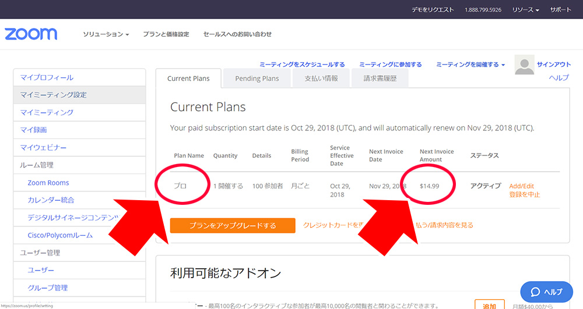
Task: Select the Current Plans tab
Action: point(188,79)
